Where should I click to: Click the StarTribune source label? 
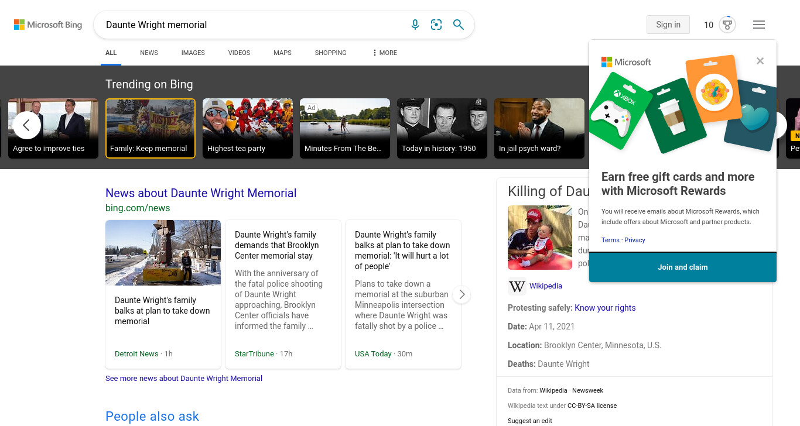tap(254, 354)
